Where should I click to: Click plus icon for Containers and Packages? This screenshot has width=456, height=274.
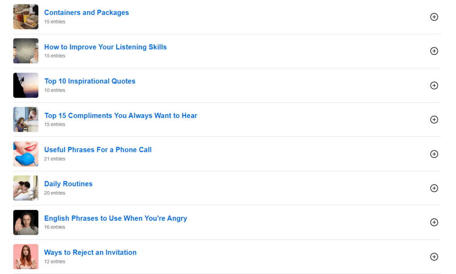coord(434,17)
